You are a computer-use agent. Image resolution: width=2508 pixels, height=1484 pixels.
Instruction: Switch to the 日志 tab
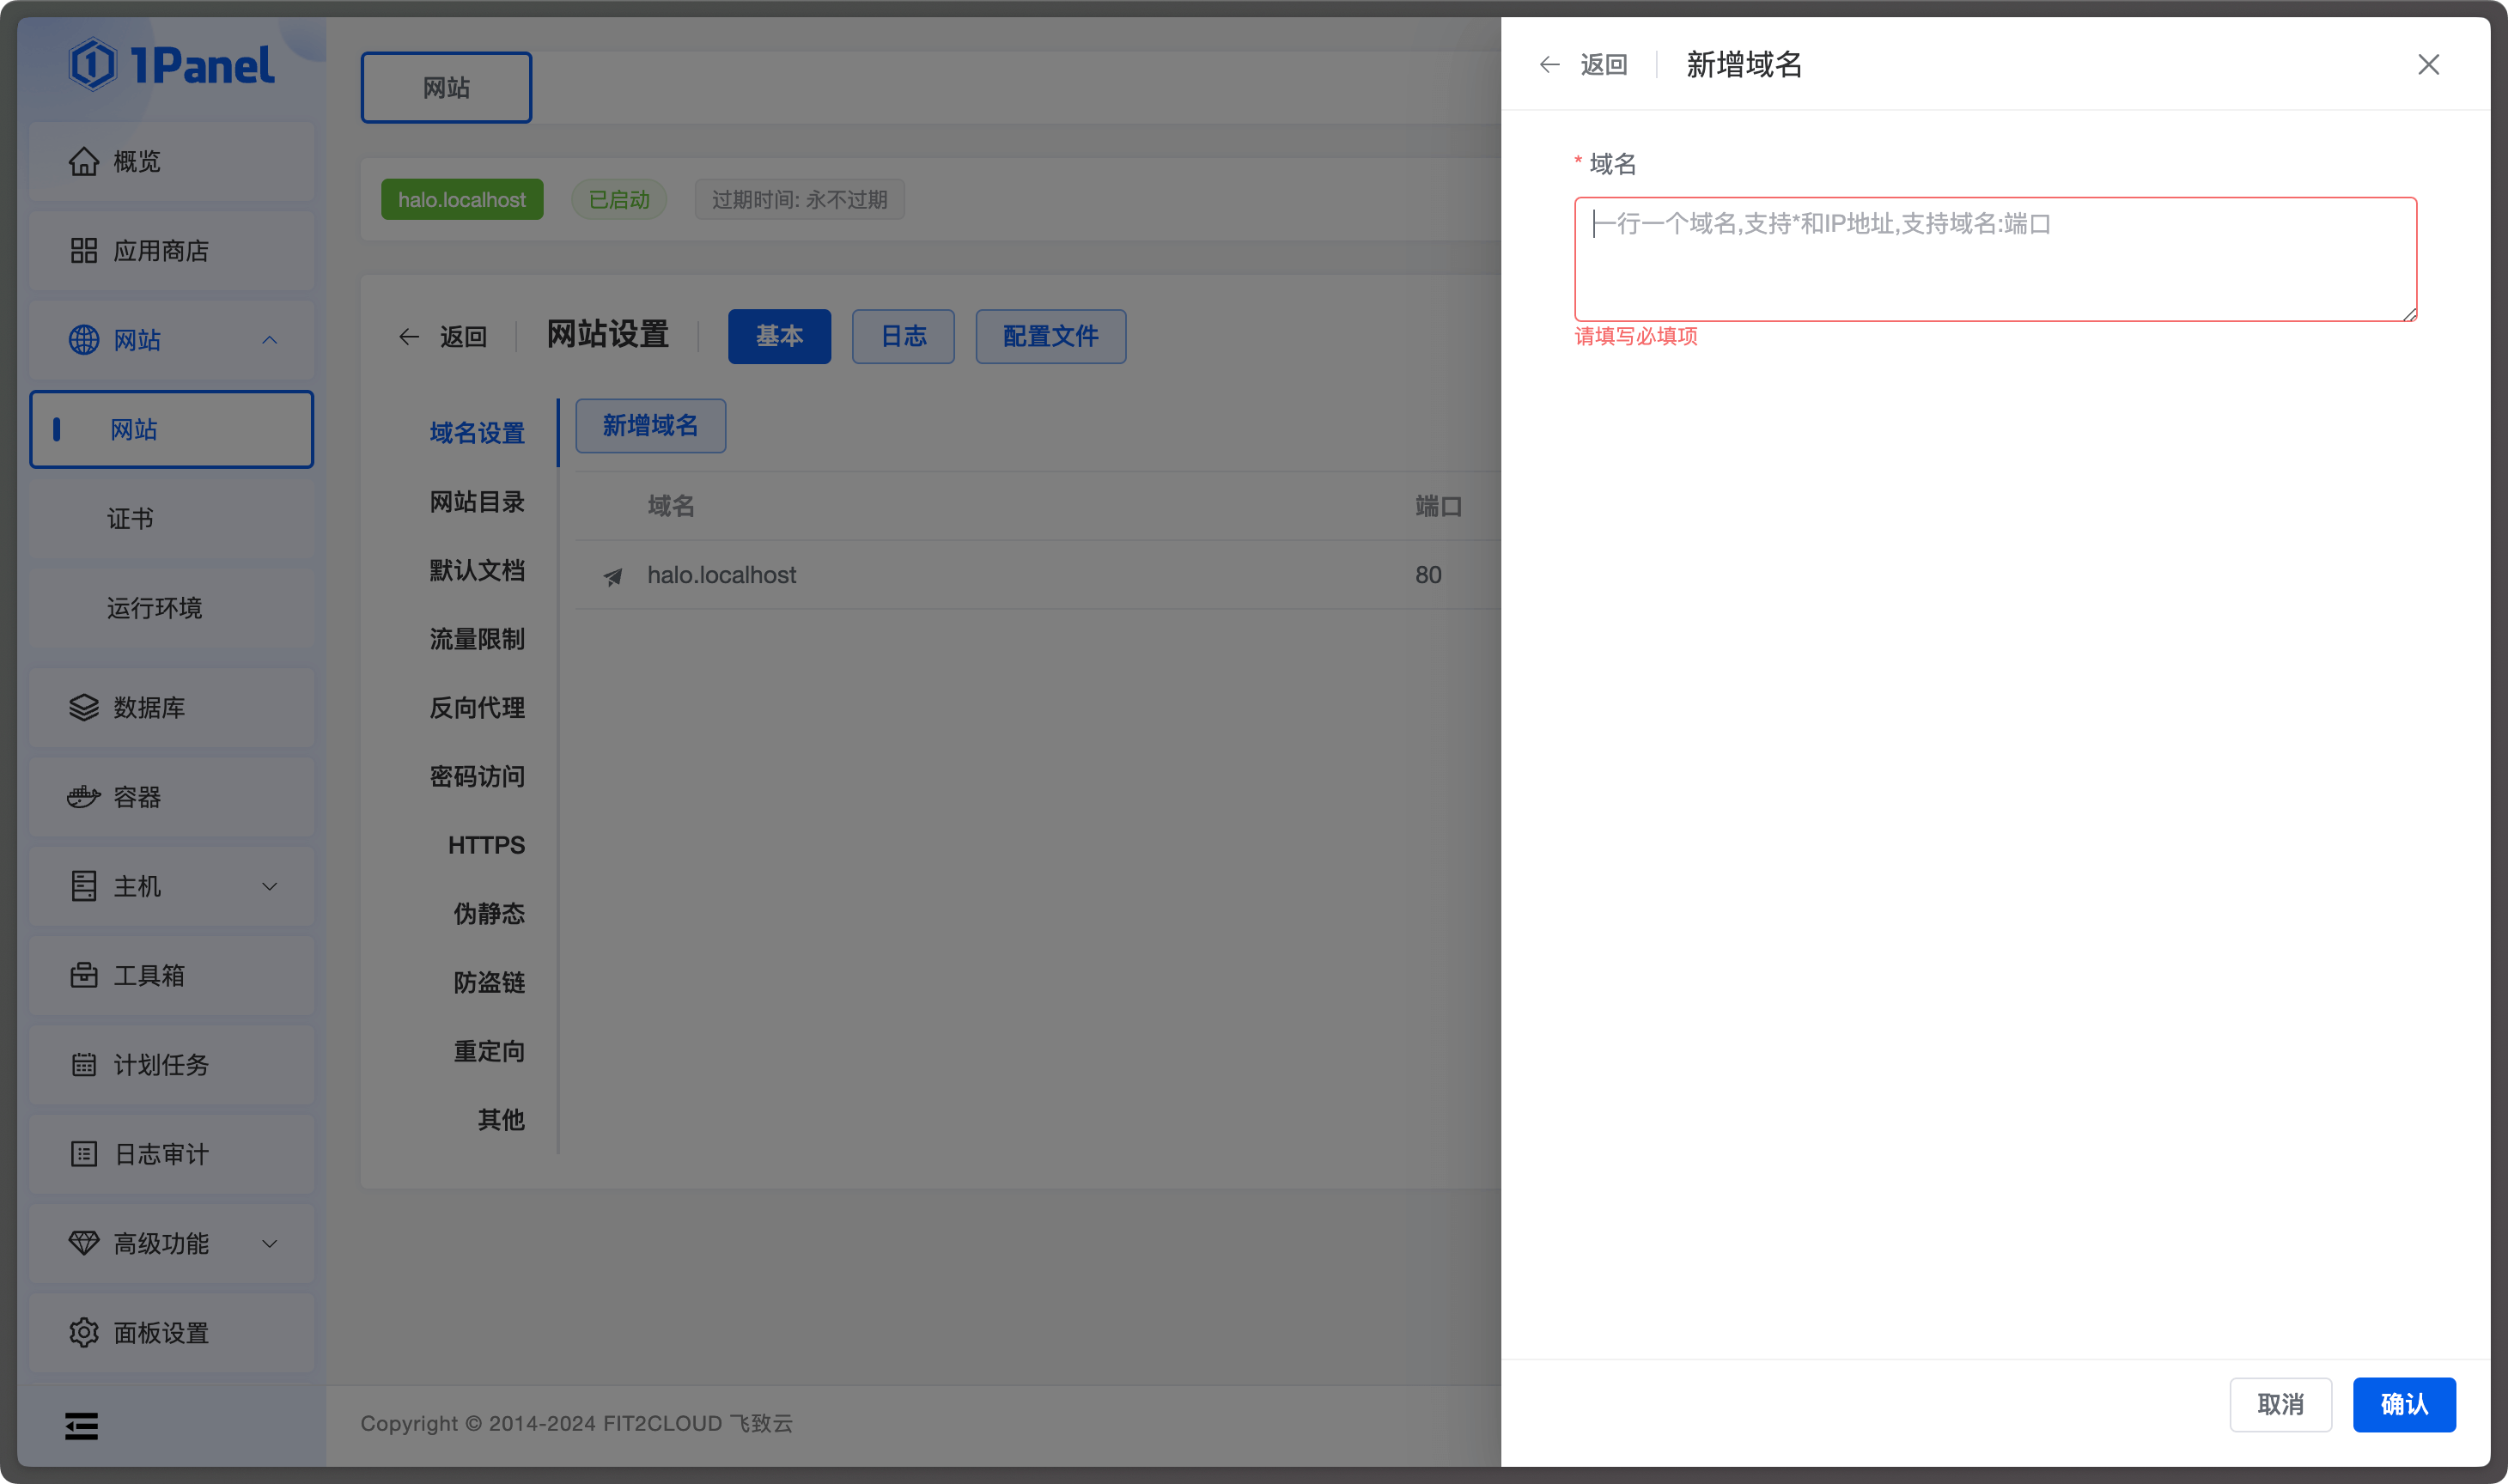(x=903, y=336)
